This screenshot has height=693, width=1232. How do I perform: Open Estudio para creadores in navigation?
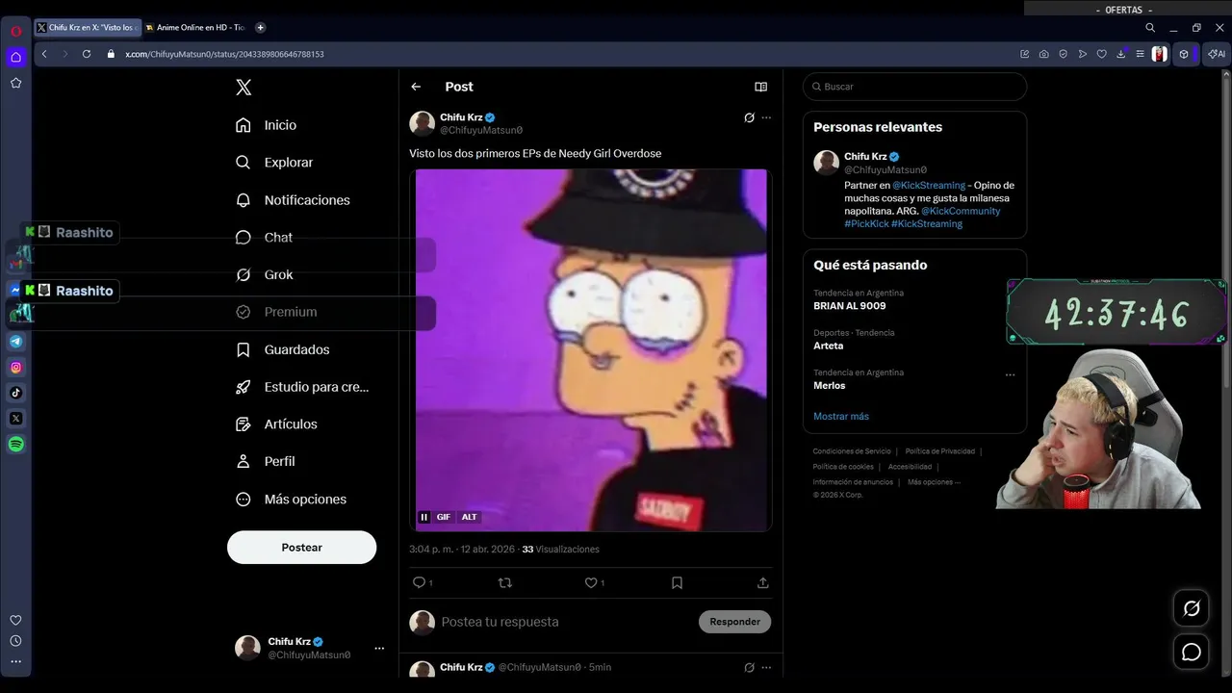coord(302,387)
